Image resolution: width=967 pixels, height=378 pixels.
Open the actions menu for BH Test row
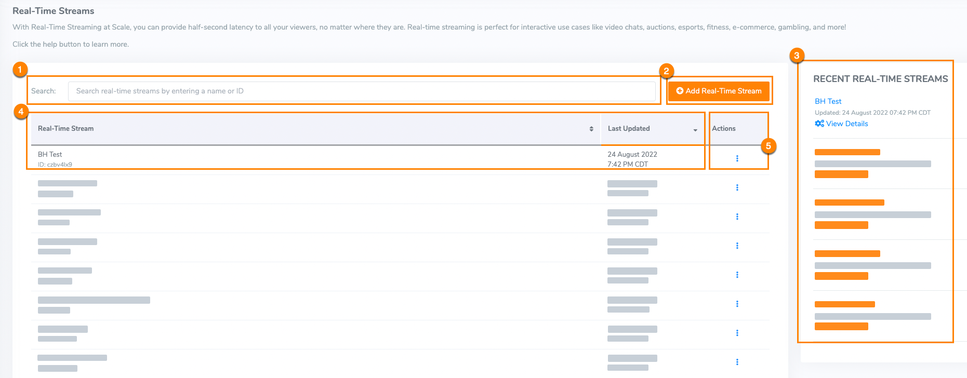[x=737, y=158]
